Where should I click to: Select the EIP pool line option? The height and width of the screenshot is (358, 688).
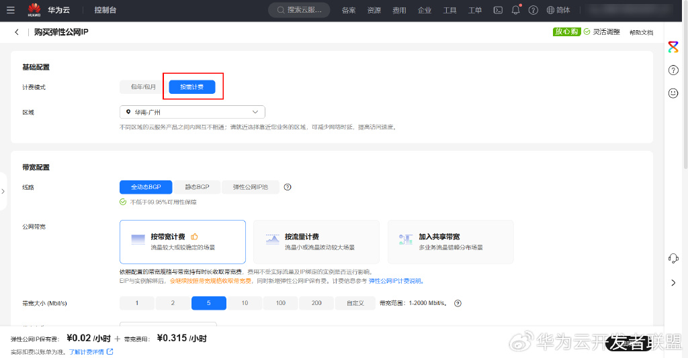click(x=250, y=187)
